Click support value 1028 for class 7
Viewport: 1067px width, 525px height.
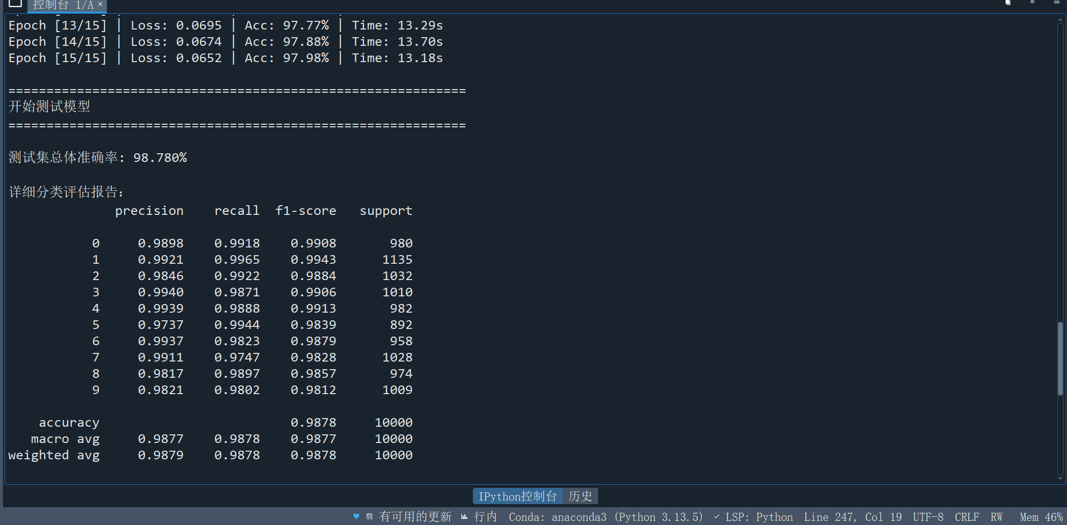397,357
